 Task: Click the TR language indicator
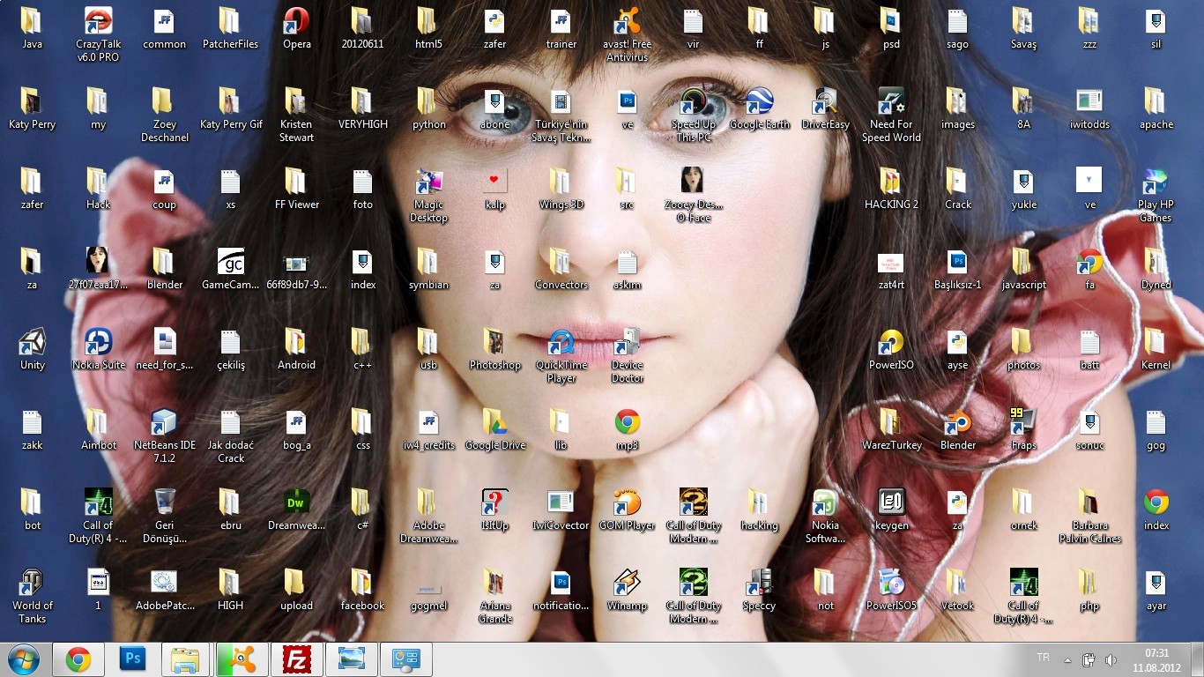1044,658
